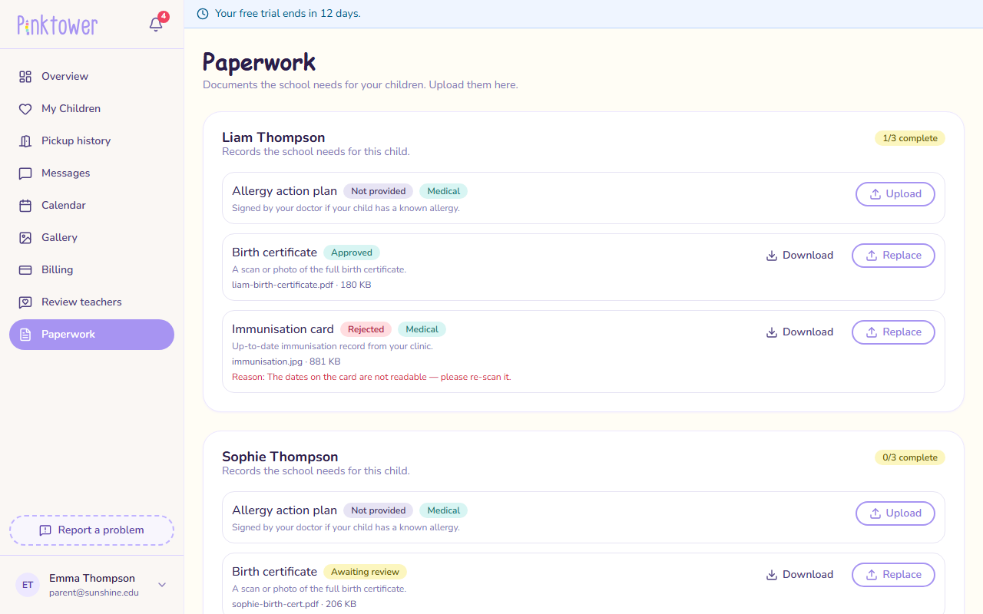
Task: Click the Pinktower logo
Action: (x=58, y=25)
